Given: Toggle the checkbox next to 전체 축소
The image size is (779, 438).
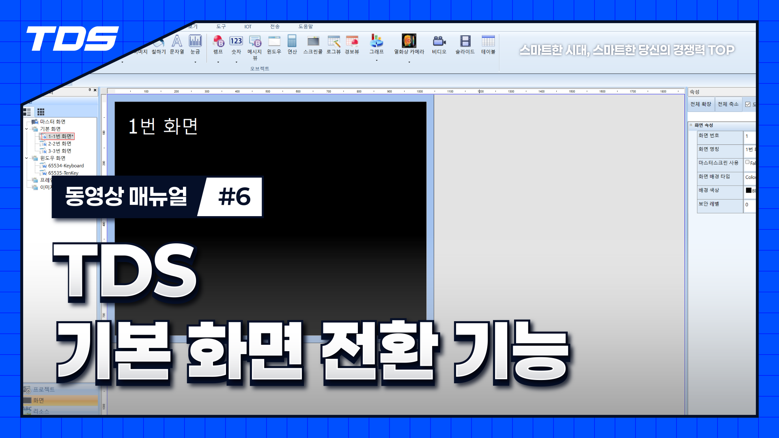Looking at the screenshot, I should pyautogui.click(x=748, y=104).
